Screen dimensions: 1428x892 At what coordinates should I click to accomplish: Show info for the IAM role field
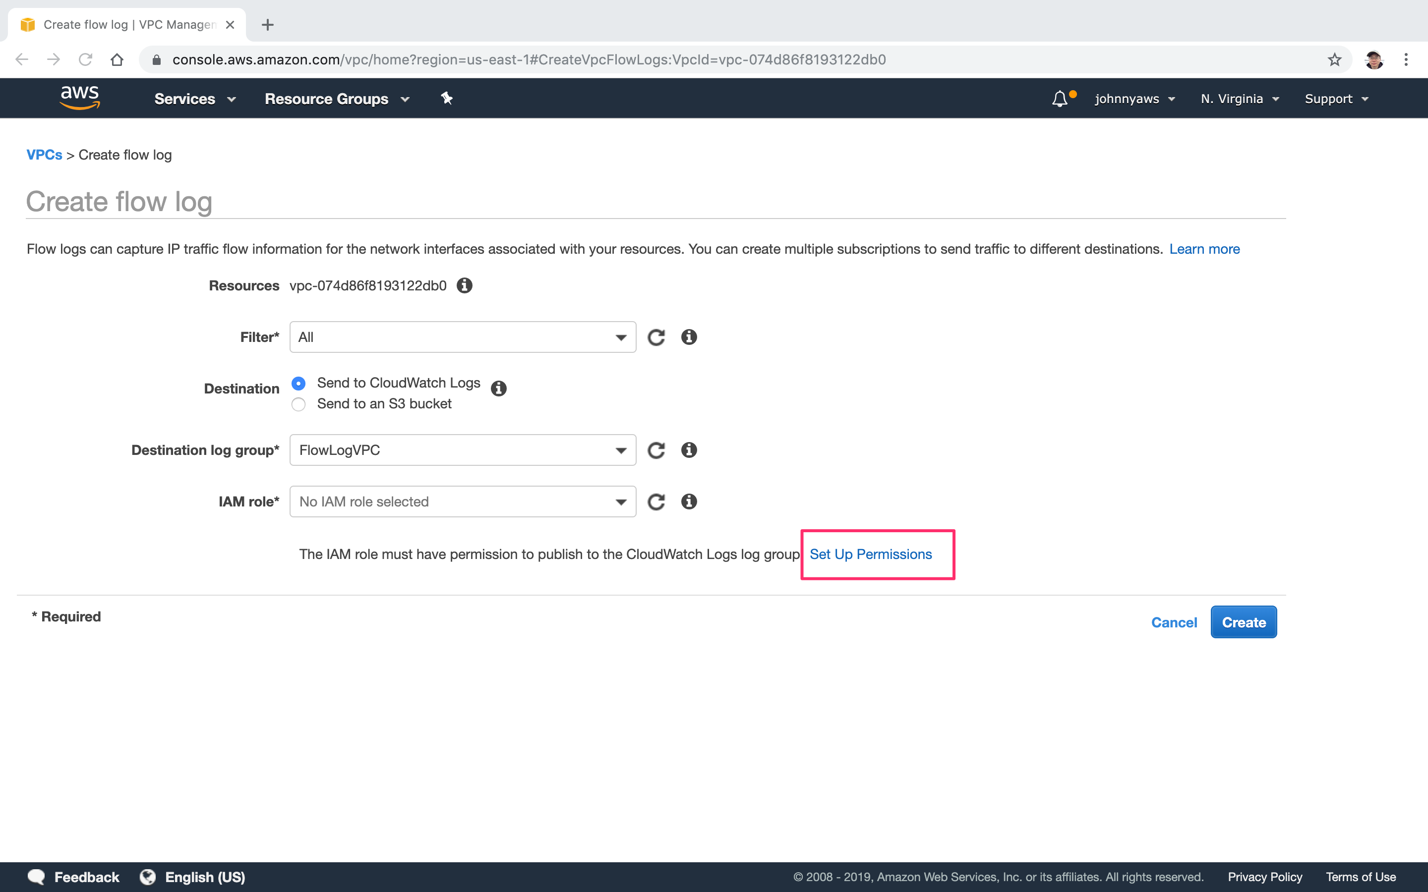click(689, 502)
